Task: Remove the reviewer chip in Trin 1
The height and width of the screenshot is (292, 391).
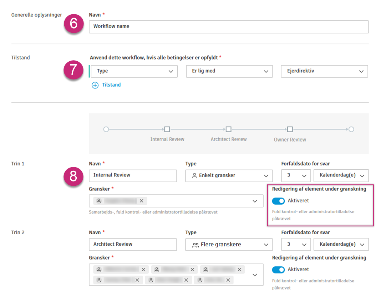Action: 141,201
